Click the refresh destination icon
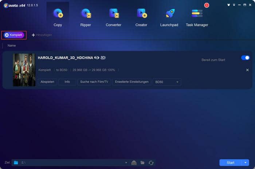This screenshot has width=255, height=169. [151, 163]
